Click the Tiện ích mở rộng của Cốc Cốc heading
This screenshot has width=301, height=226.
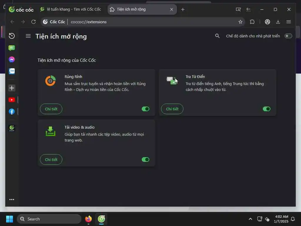click(67, 60)
